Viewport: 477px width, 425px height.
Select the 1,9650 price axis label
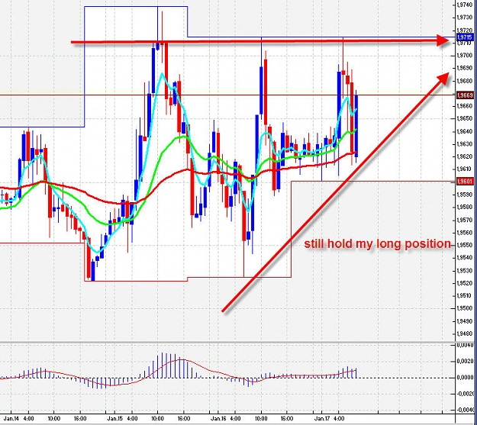tap(466, 118)
